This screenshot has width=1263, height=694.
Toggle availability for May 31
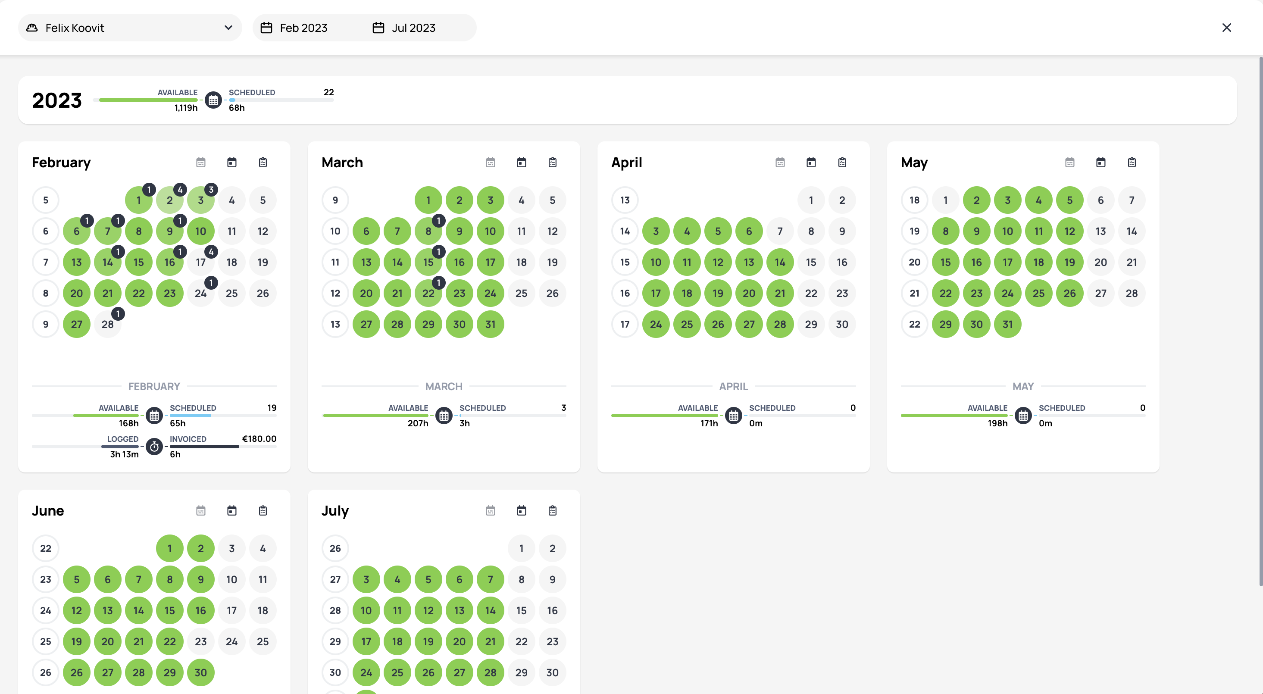(x=1008, y=324)
